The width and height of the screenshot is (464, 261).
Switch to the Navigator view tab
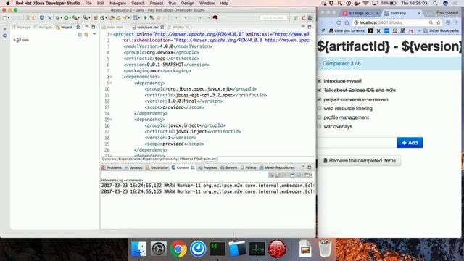(x=43, y=28)
